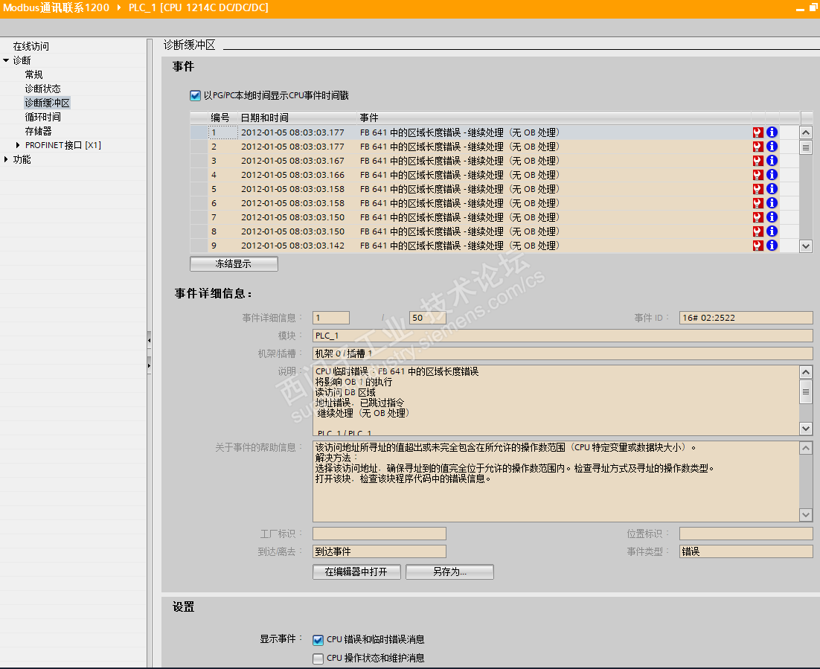The height and width of the screenshot is (669, 820).
Task: Click blue info icon in event row 1
Action: point(772,133)
